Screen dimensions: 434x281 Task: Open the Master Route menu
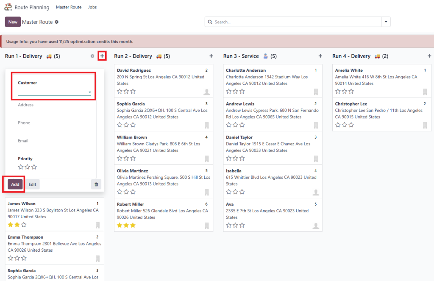(69, 7)
